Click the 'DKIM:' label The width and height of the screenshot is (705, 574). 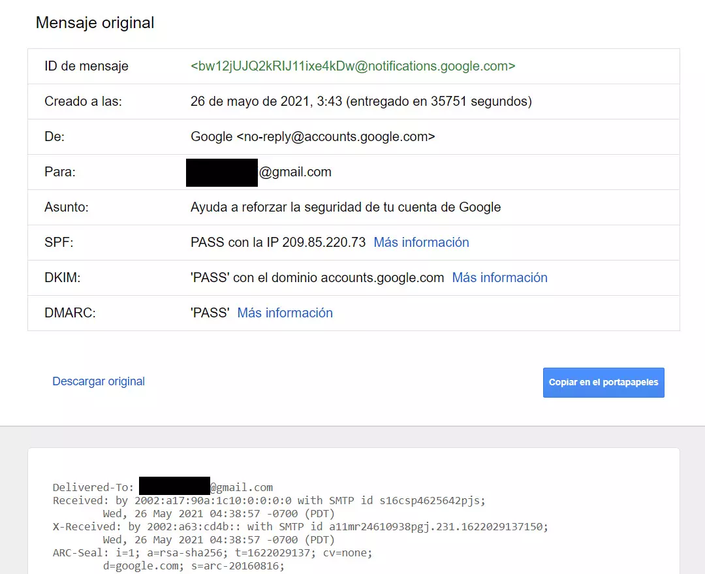point(63,278)
